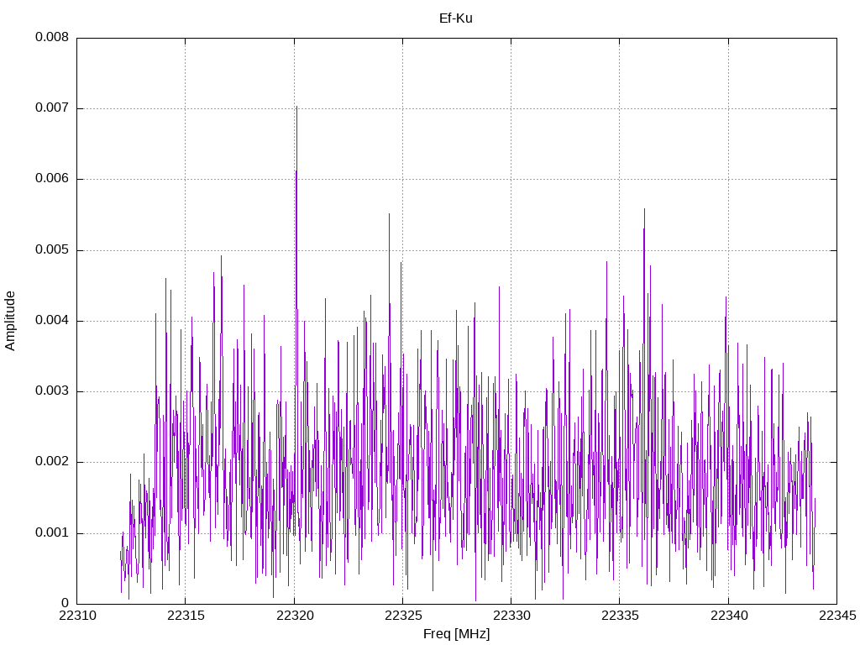
Task: Click the x-axis tick label 22330
Action: click(x=511, y=616)
